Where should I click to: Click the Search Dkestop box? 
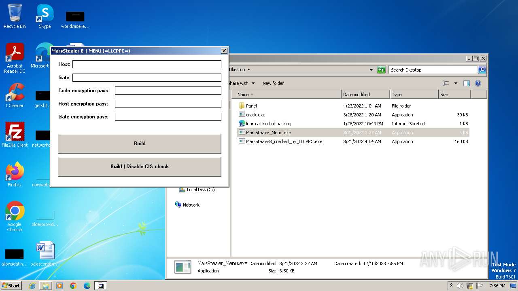pyautogui.click(x=433, y=70)
